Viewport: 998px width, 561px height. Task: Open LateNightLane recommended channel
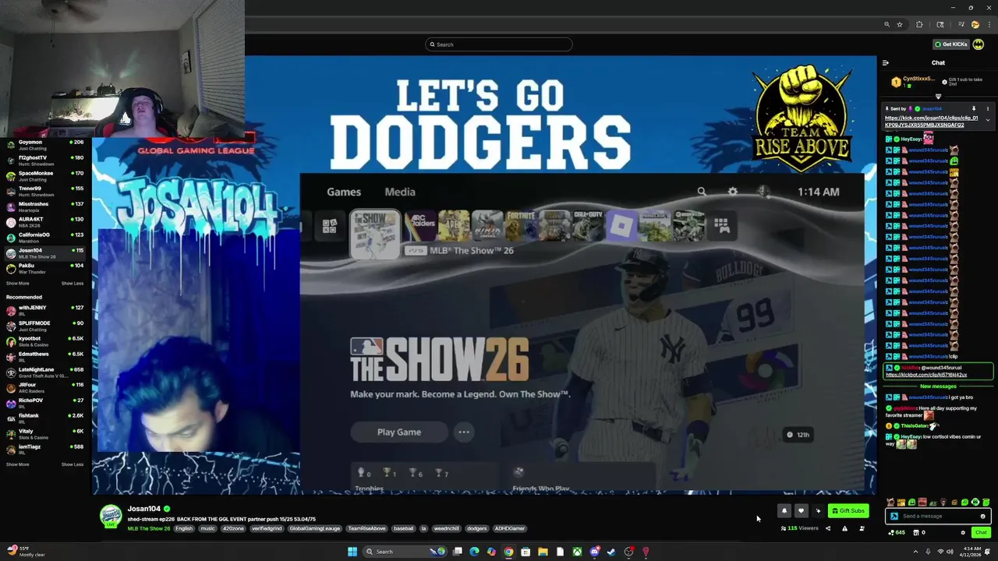45,372
